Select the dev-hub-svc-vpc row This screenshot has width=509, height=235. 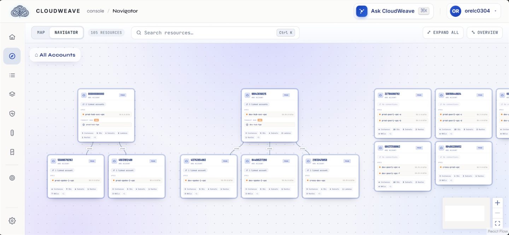tap(270, 114)
